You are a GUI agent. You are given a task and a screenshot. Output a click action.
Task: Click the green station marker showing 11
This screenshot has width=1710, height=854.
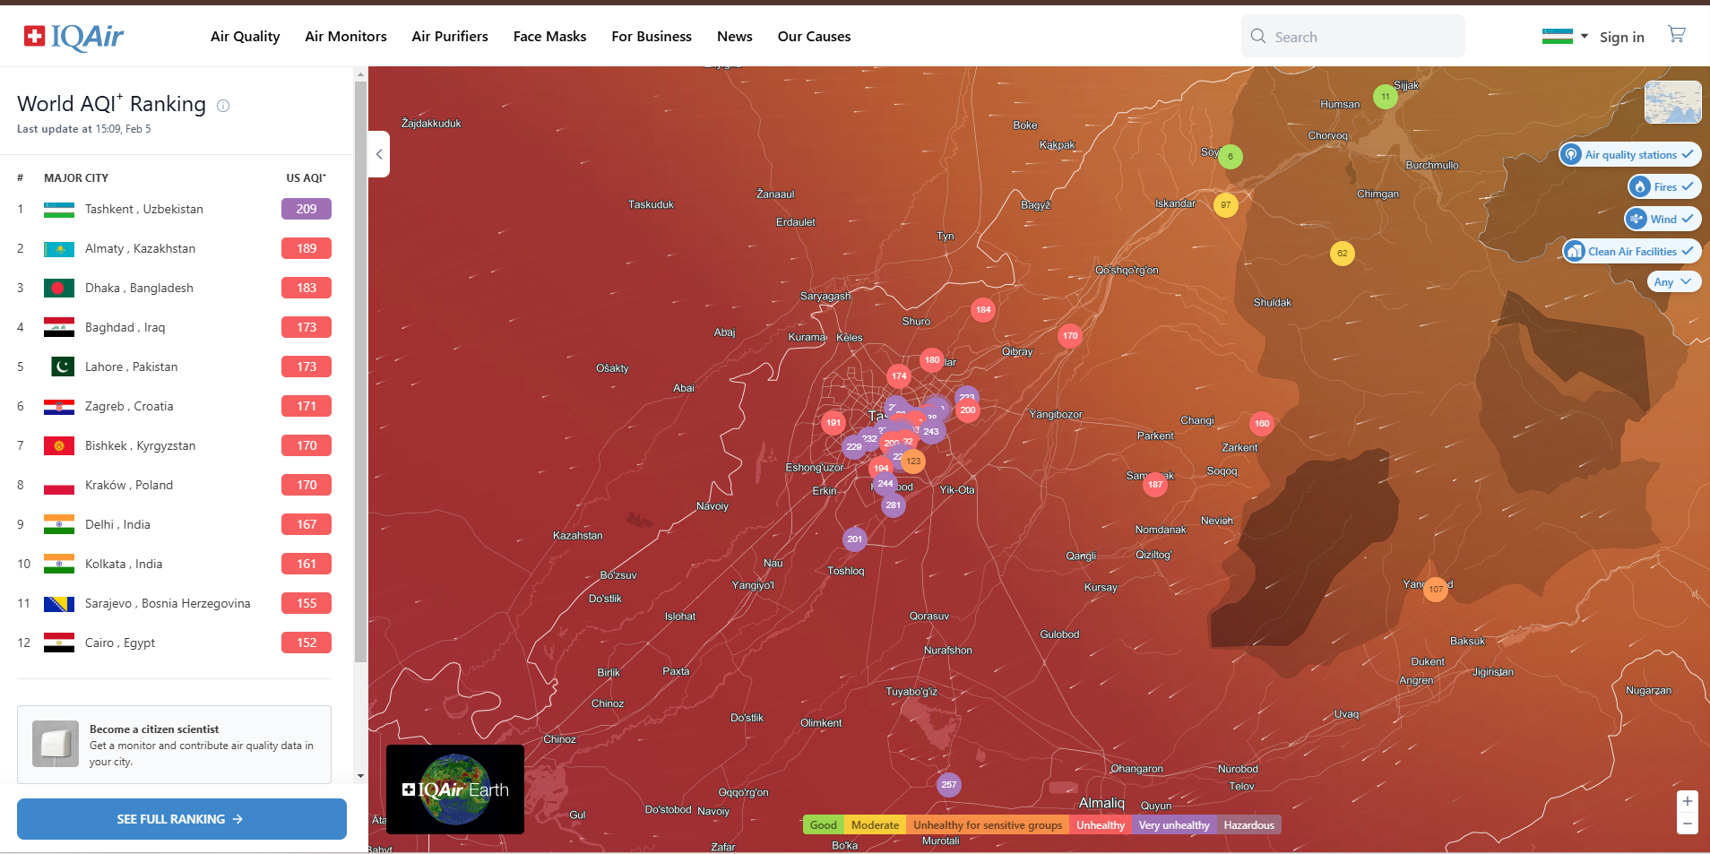tap(1385, 97)
